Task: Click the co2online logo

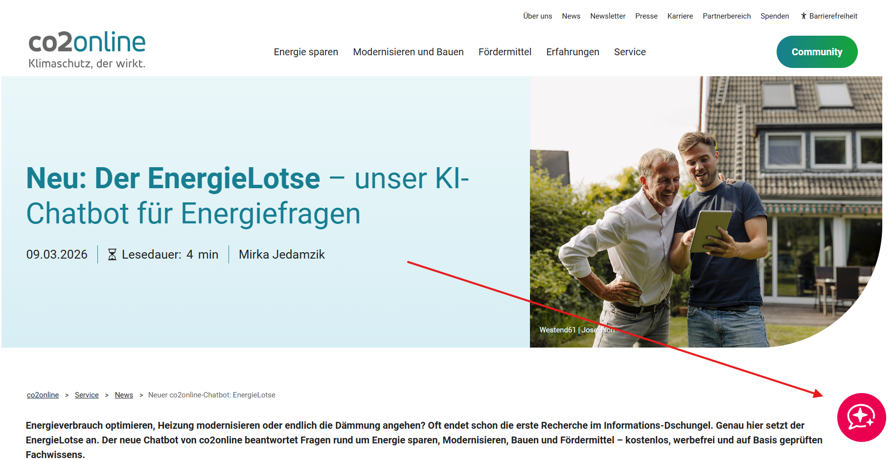Action: tap(87, 49)
